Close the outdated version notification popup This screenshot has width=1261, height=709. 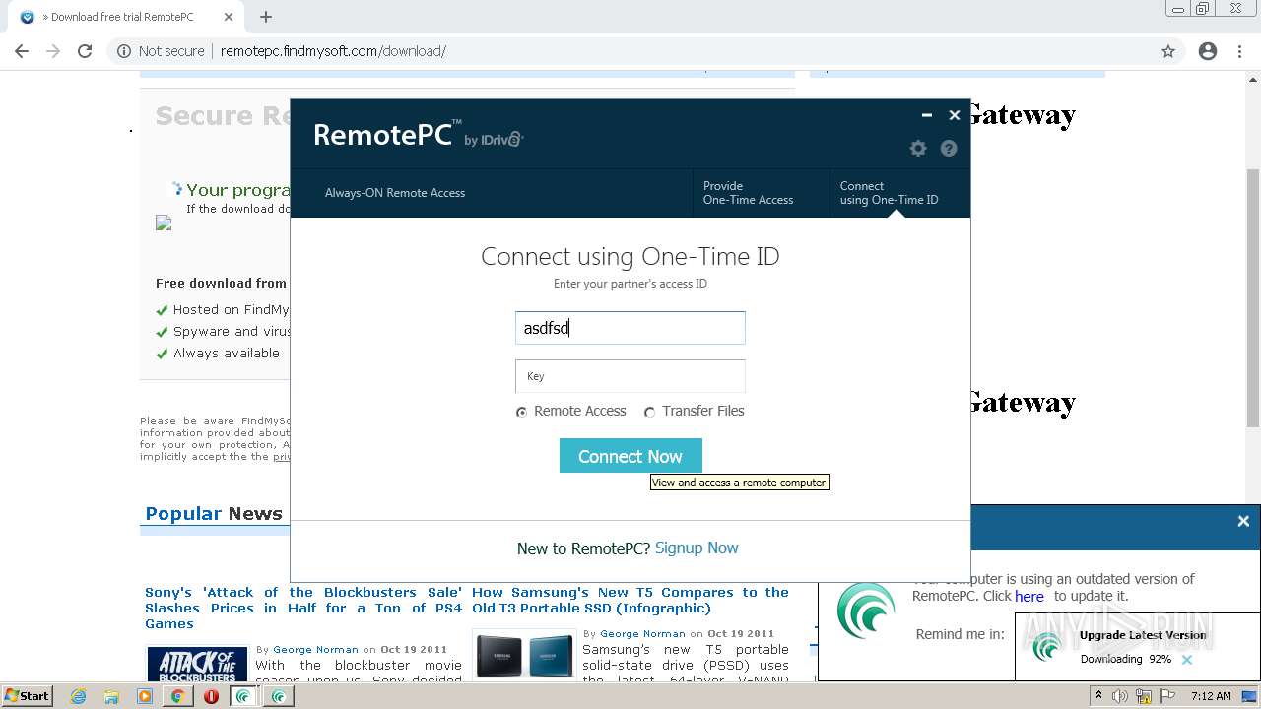pyautogui.click(x=1243, y=522)
